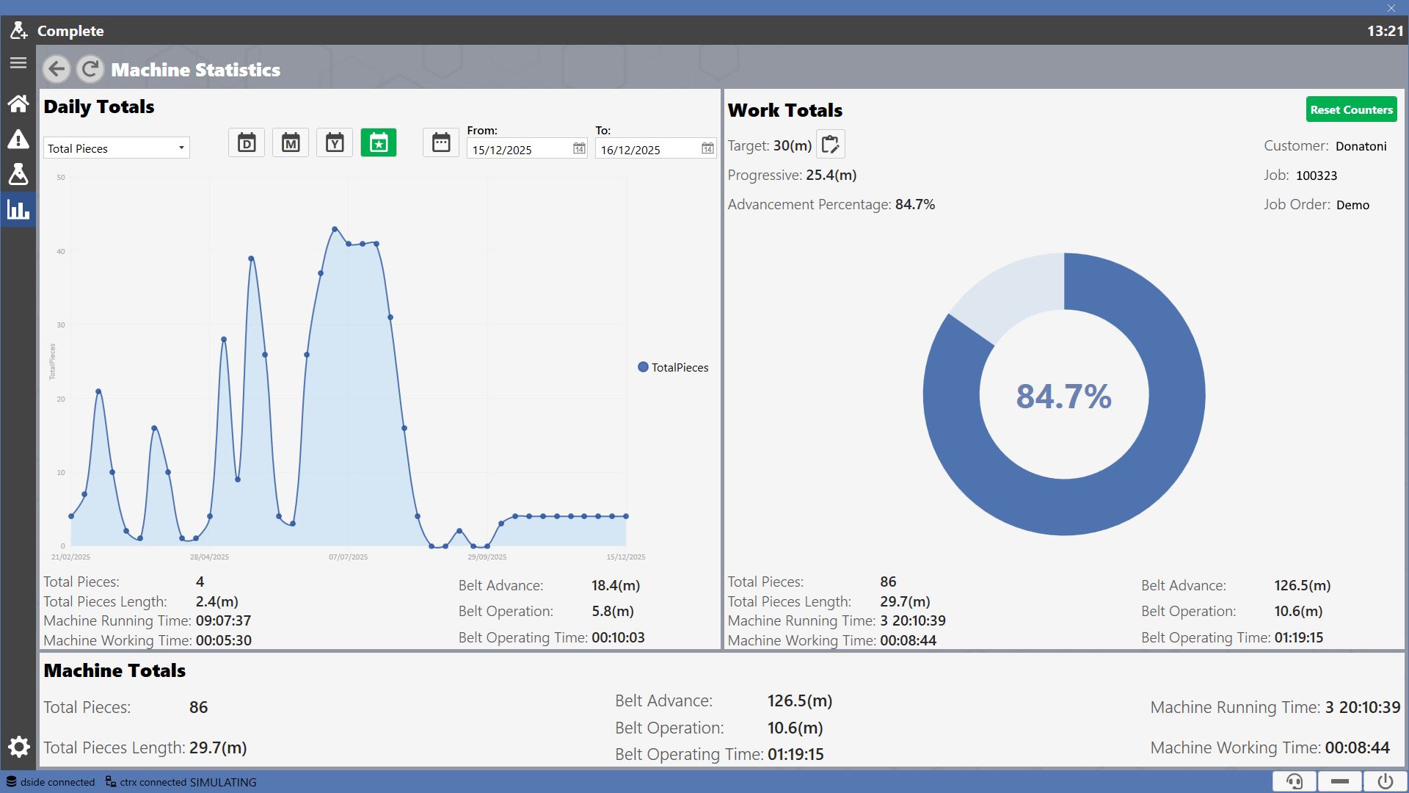
Task: Click the back arrow button
Action: (57, 69)
